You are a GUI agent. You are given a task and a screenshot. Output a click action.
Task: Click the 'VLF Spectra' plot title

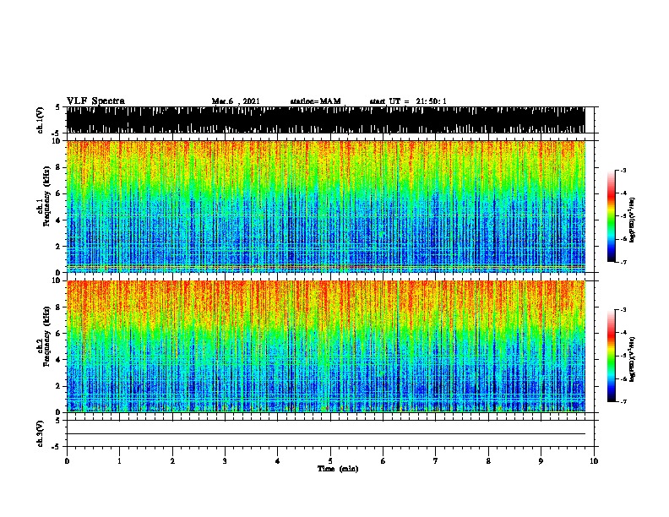click(x=95, y=101)
